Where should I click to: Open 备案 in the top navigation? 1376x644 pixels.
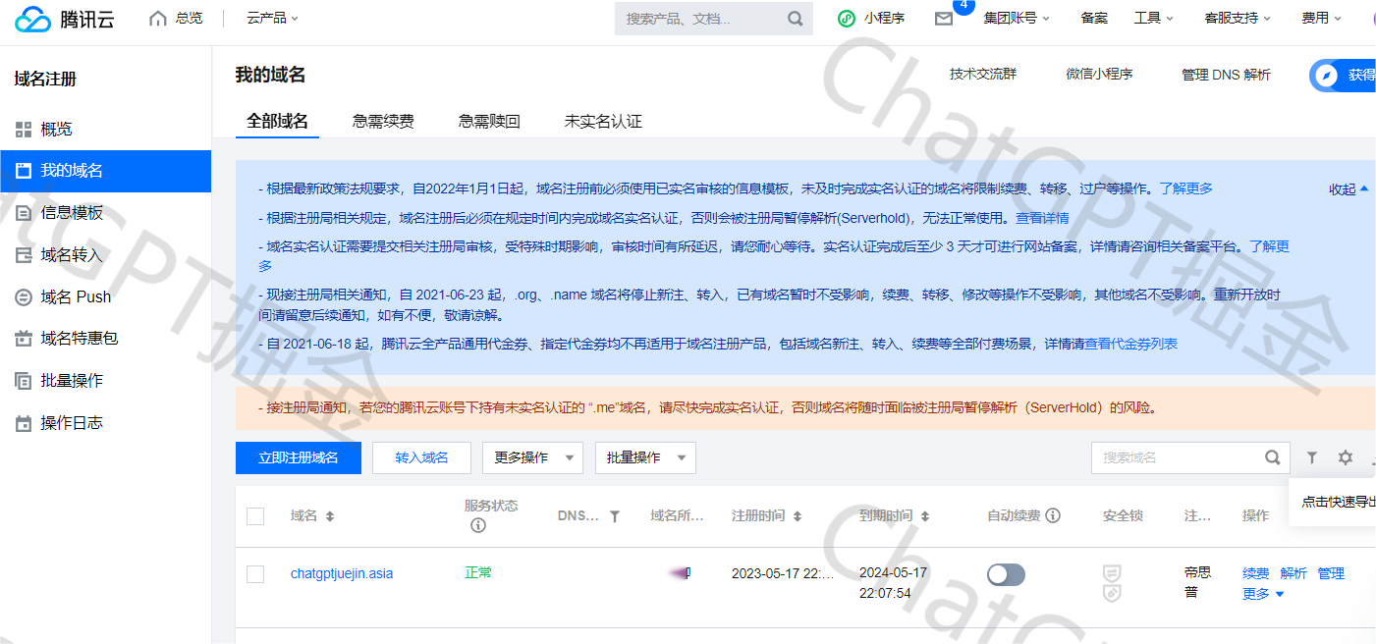pyautogui.click(x=1094, y=19)
